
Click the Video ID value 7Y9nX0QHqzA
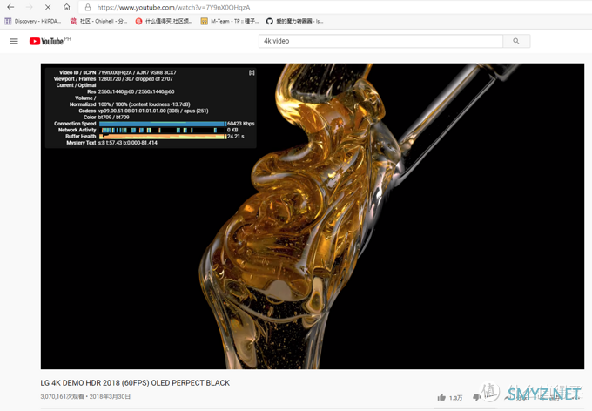[x=115, y=72]
